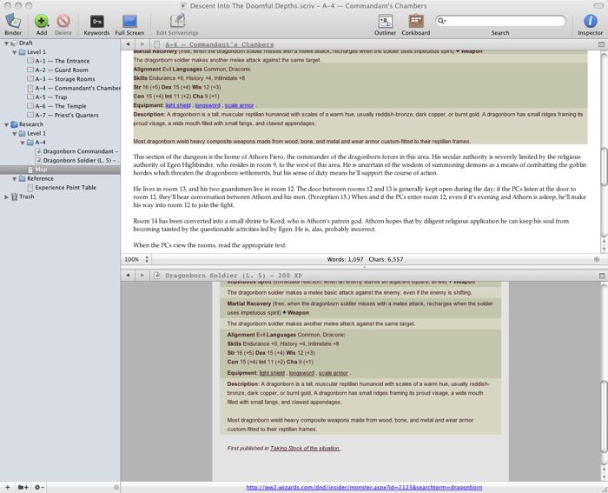
Task: Click bottom editor title 'Dragonborn Soldier (L. 5) - 200 XP'
Action: click(x=234, y=276)
